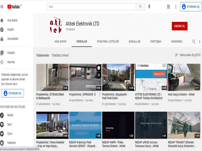Open Projelerimiz Tema İstanbul video title
Viewport: 202px width, 151px height.
(x=50, y=144)
